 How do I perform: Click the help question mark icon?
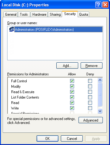98,5
